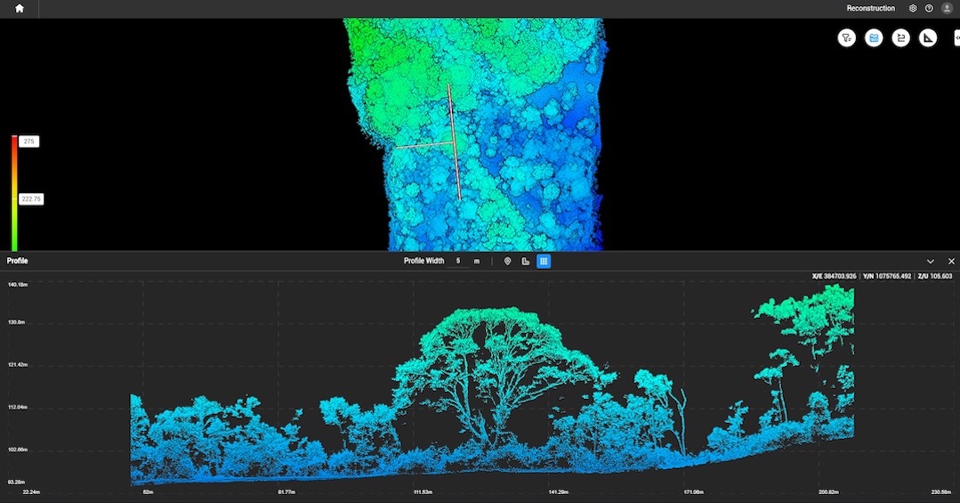Click the location pin icon in profile toolbar
Image resolution: width=960 pixels, height=503 pixels.
508,261
